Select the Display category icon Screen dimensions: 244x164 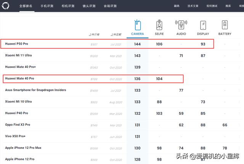coord(203,25)
